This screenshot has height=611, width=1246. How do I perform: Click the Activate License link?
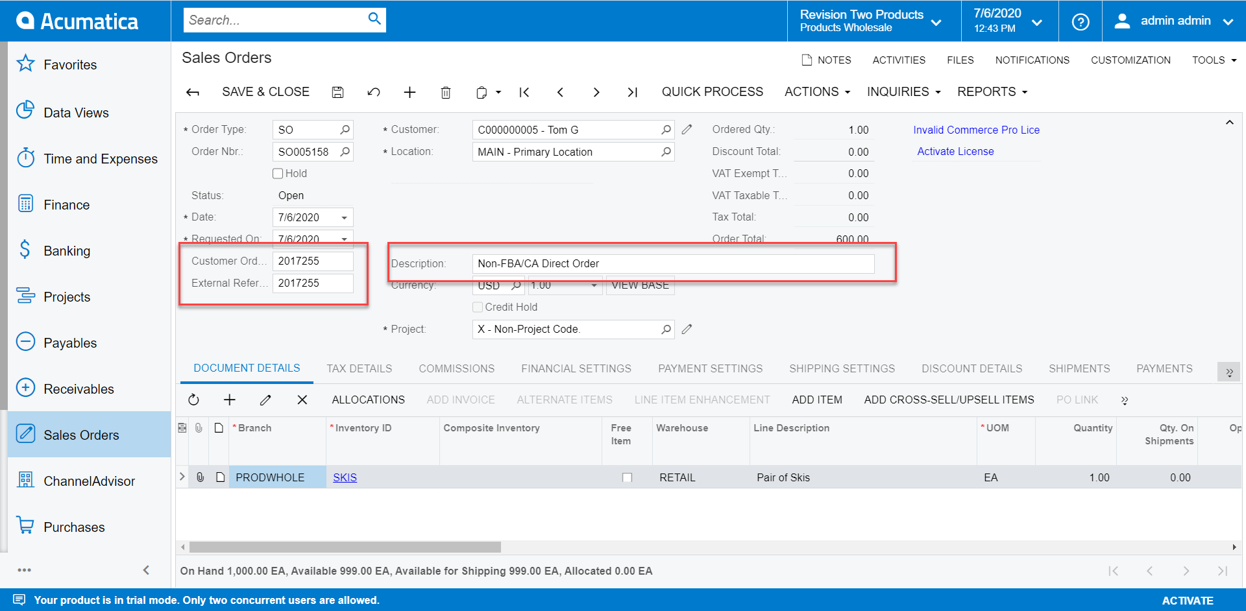point(955,151)
